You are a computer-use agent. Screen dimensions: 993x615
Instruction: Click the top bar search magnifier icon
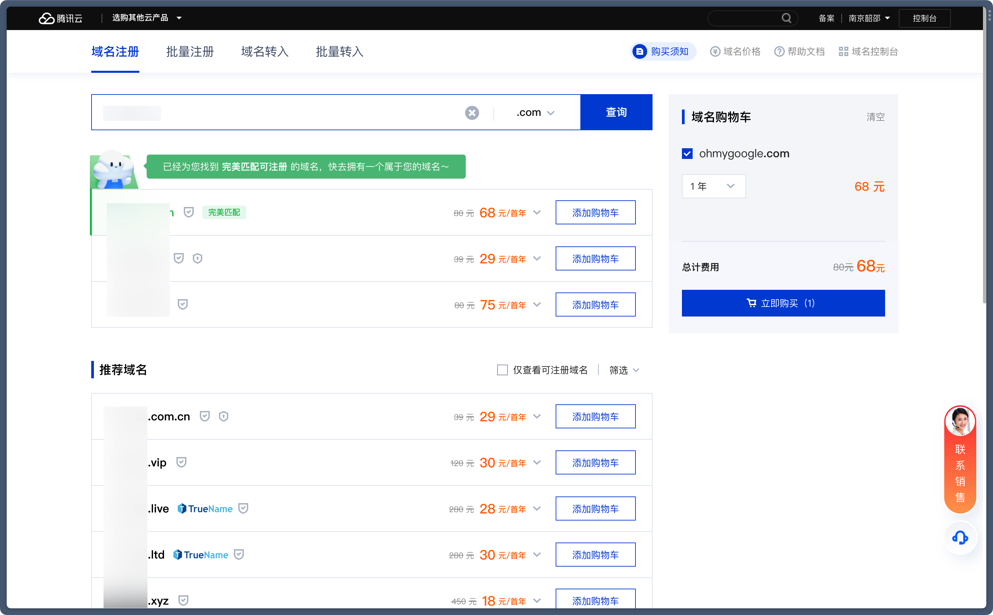(786, 18)
